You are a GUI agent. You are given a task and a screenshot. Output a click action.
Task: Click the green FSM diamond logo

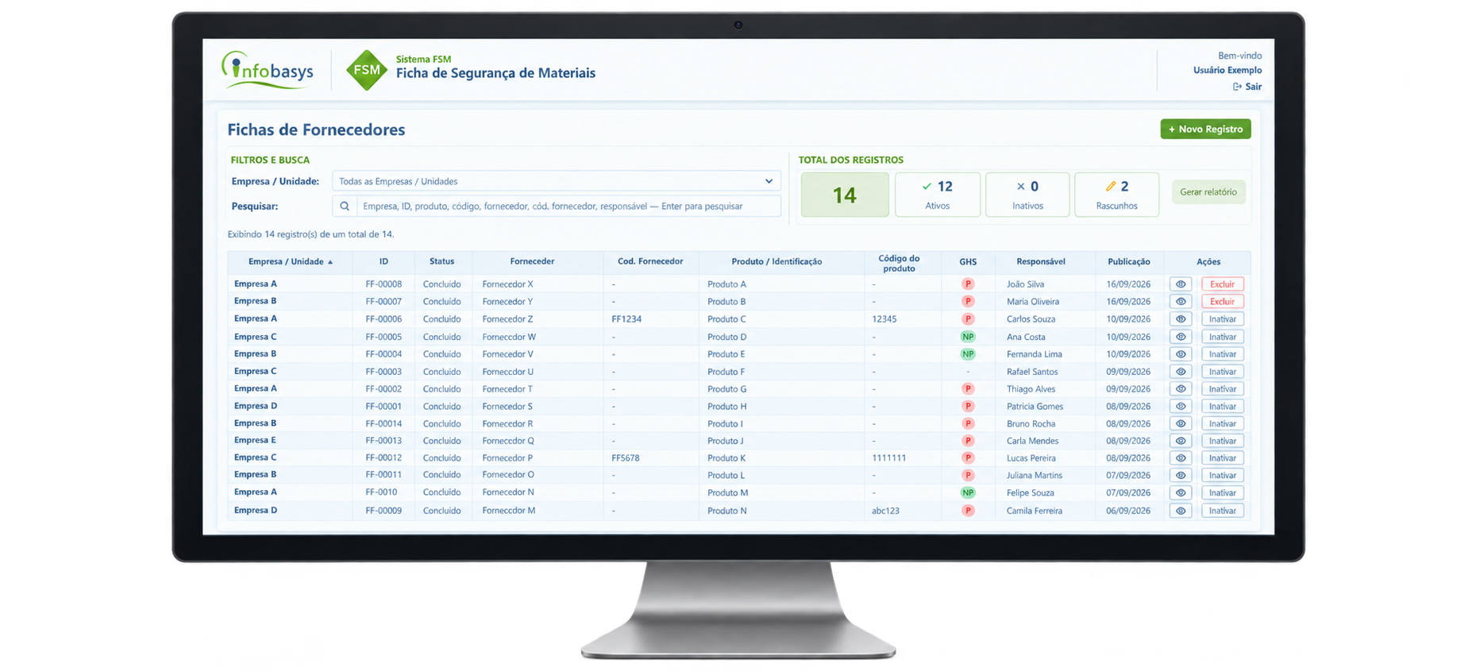366,70
